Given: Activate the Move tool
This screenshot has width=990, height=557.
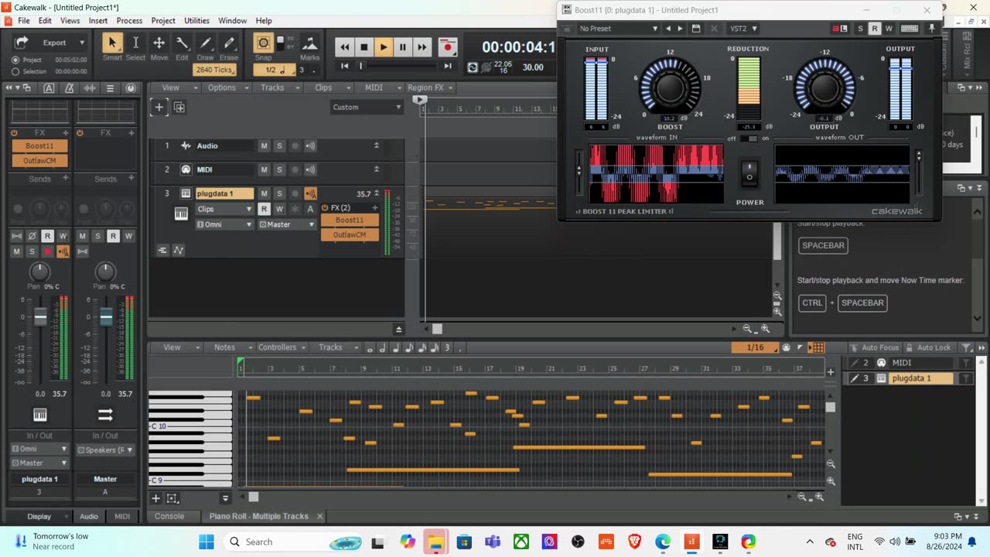Looking at the screenshot, I should (159, 47).
